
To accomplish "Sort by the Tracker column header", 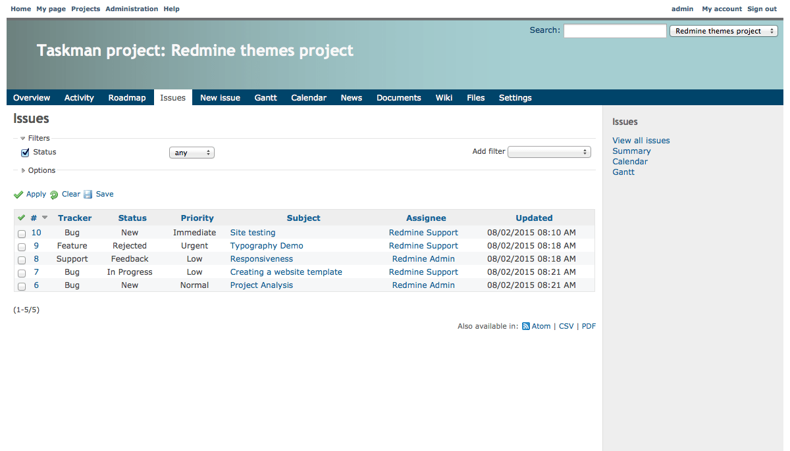I will (75, 218).
